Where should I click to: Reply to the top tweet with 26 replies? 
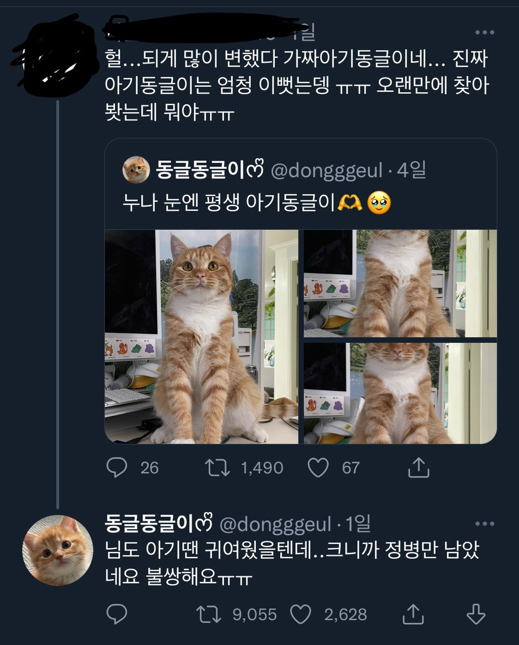pyautogui.click(x=117, y=468)
